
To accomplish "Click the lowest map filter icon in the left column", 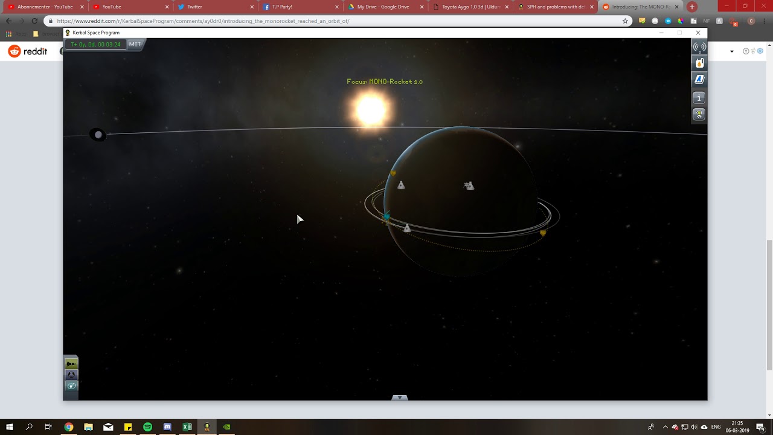I will point(71,385).
